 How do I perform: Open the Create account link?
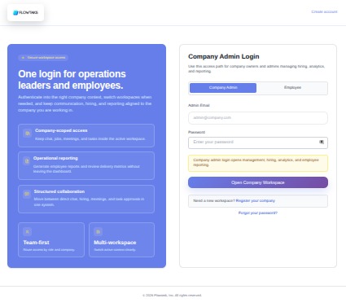324,11
